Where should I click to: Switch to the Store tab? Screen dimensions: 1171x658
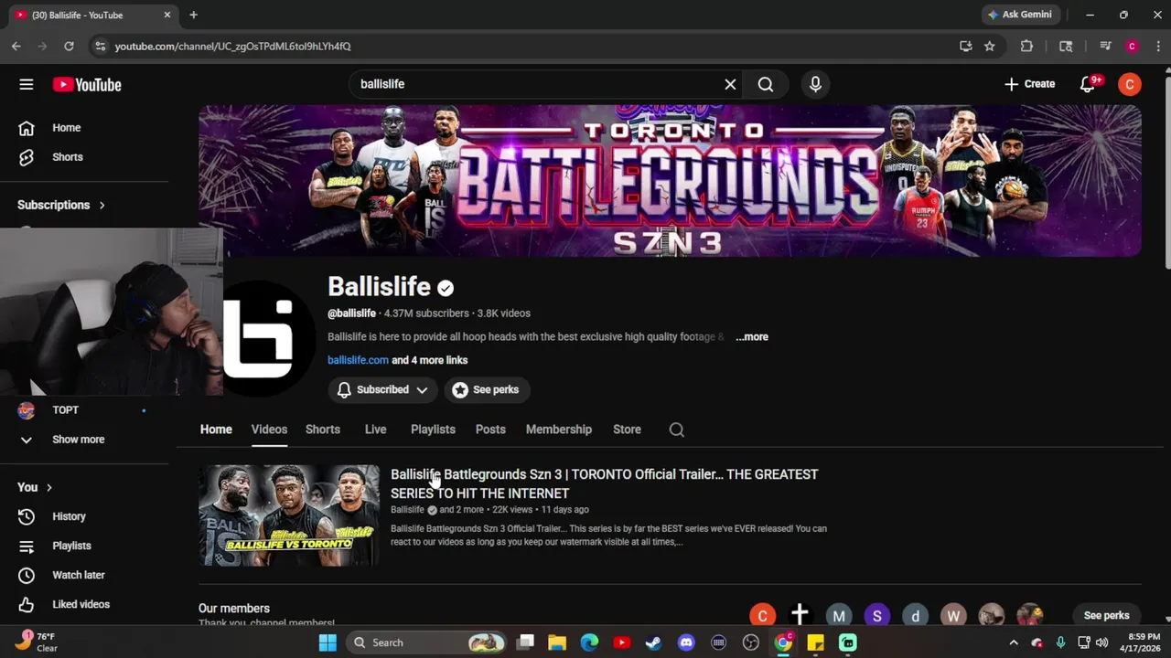[x=627, y=430]
